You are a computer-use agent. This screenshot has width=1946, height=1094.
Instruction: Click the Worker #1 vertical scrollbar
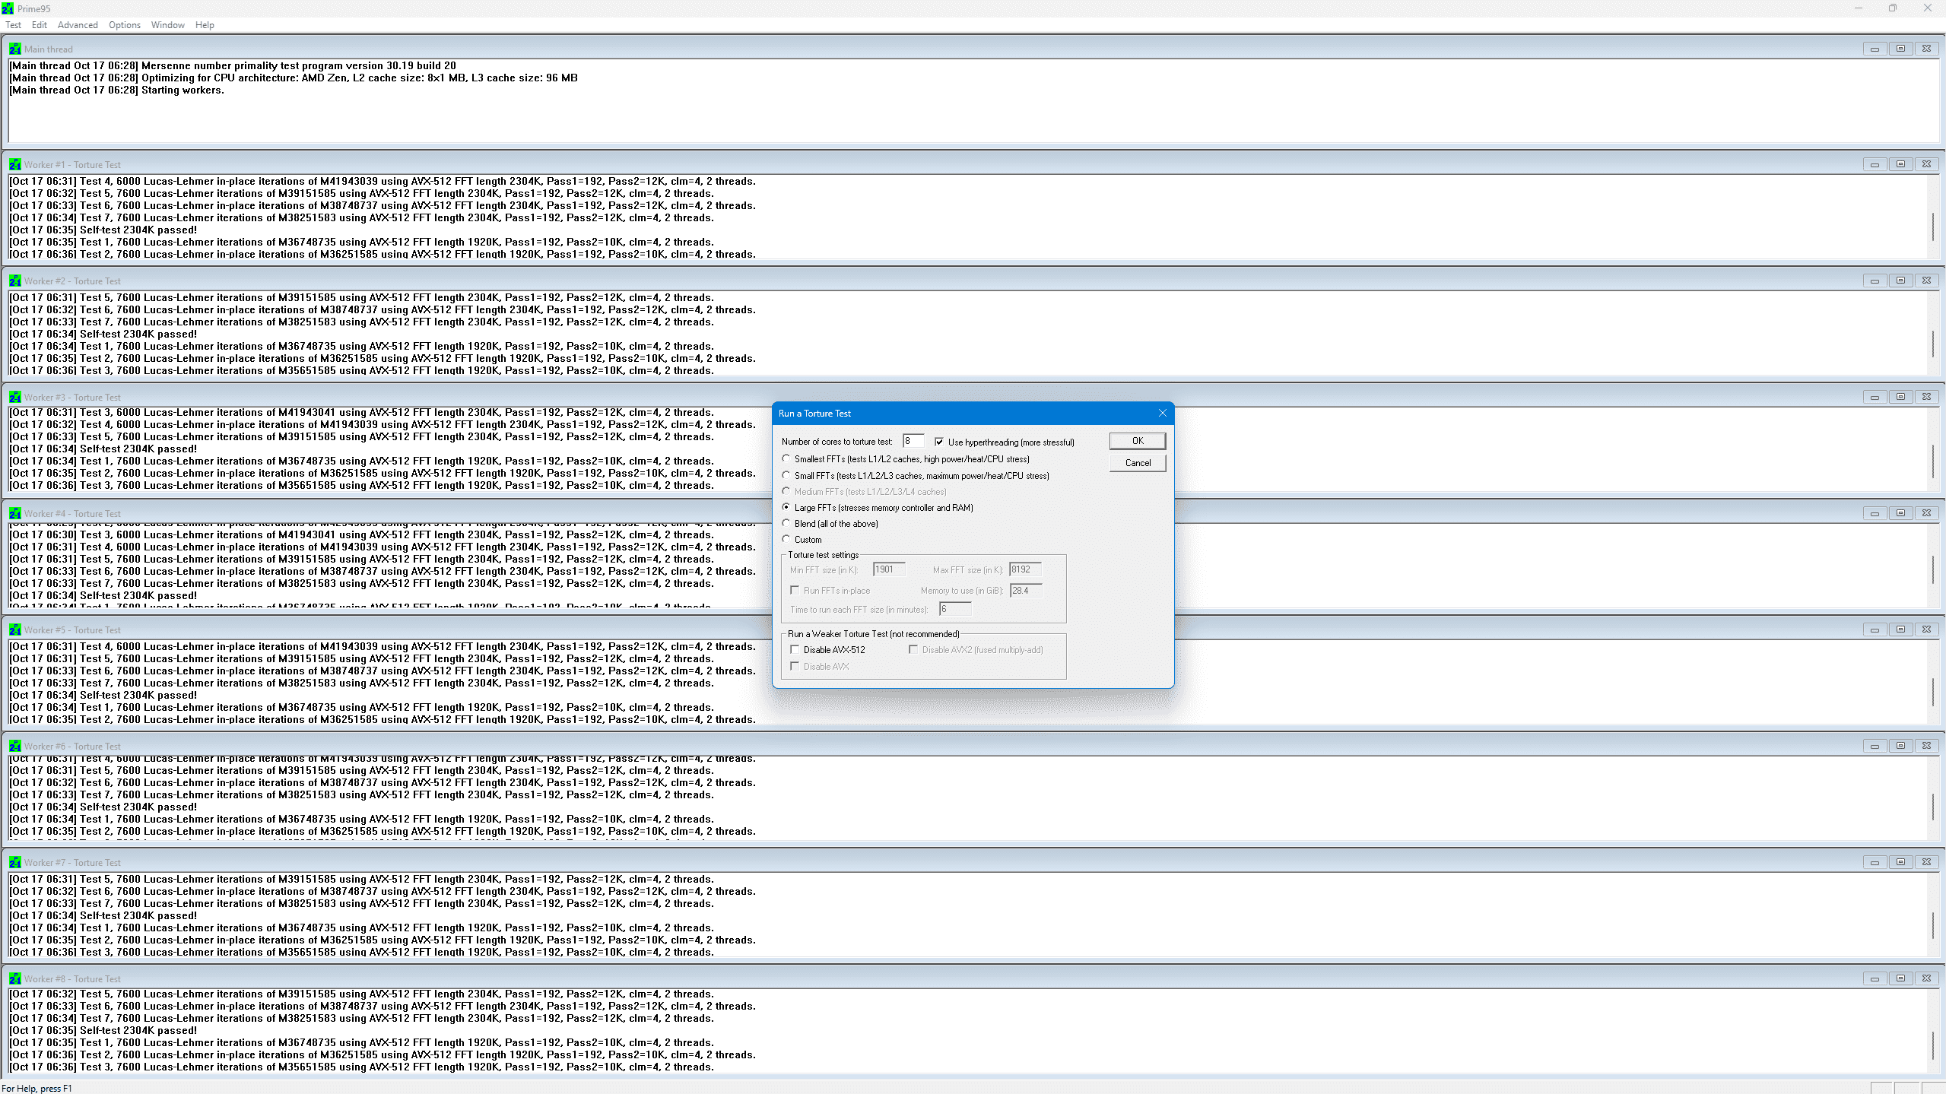[x=1932, y=226]
